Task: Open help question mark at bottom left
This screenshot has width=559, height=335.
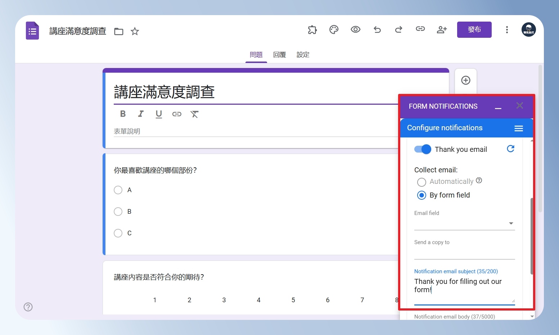Action: click(28, 307)
